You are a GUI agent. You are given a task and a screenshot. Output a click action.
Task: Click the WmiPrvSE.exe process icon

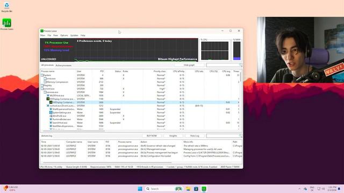51,116
